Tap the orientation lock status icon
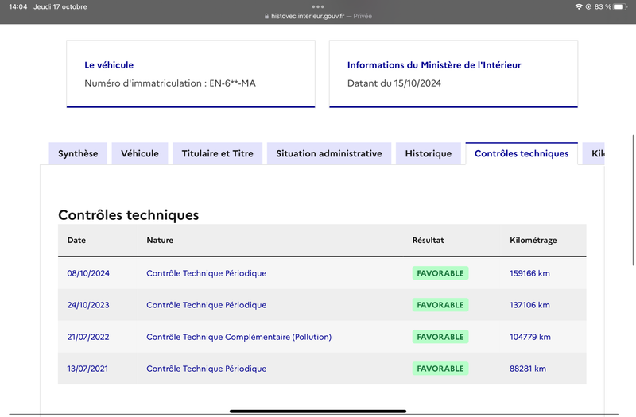 tap(588, 6)
